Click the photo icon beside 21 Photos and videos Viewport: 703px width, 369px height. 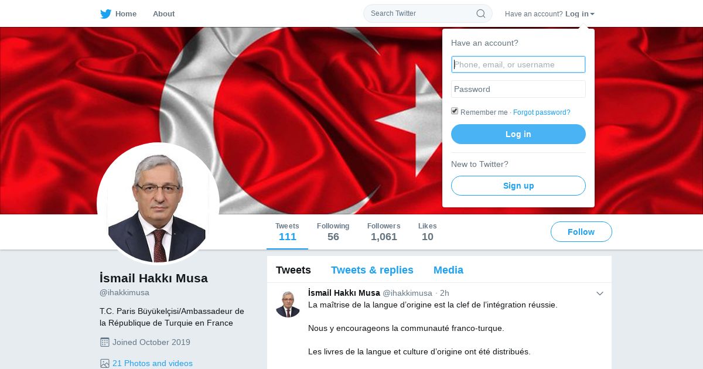click(105, 363)
